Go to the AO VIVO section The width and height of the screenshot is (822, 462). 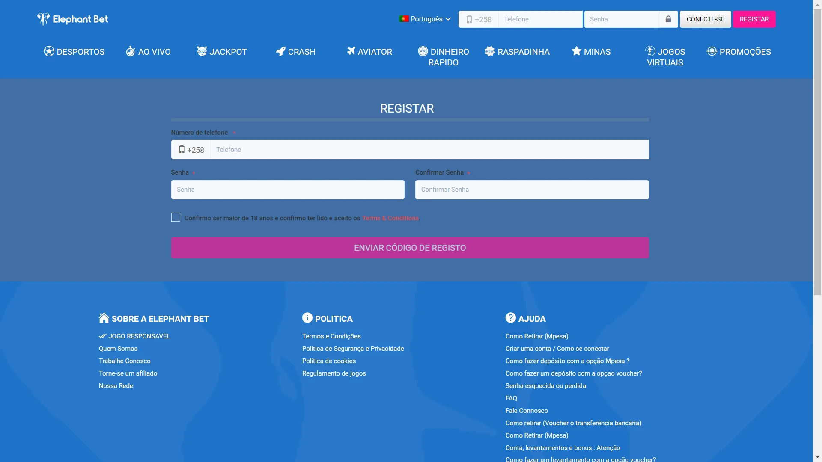click(x=148, y=52)
